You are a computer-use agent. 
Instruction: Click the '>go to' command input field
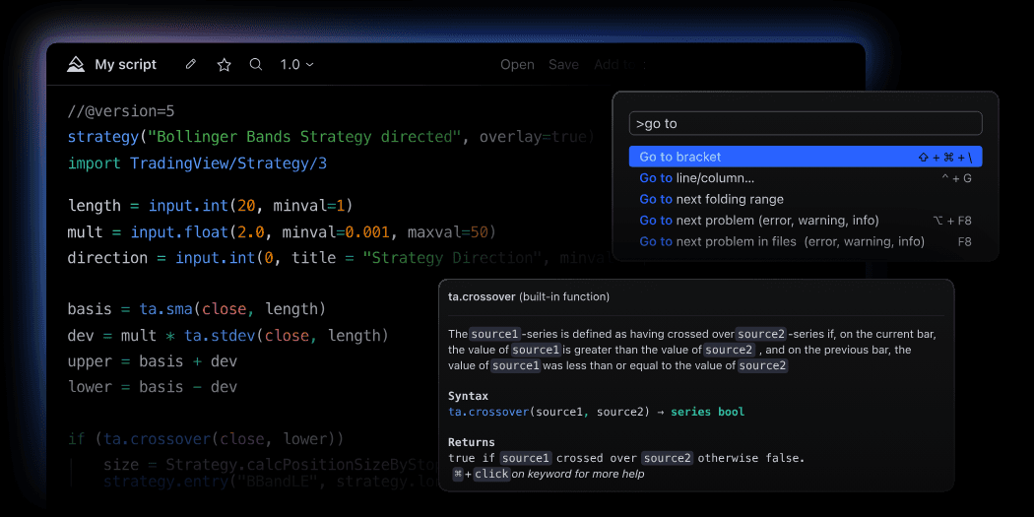(806, 123)
